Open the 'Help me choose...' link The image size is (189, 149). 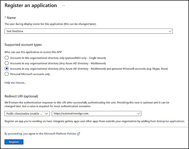15,83
